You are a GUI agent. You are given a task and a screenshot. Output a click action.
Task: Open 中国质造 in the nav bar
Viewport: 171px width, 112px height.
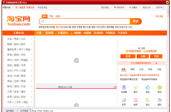click(110, 33)
